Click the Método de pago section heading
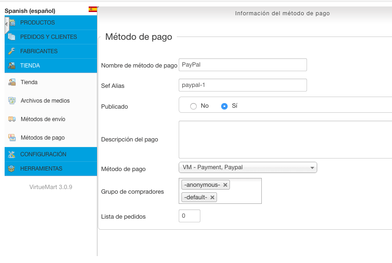392x263 pixels. (x=139, y=37)
